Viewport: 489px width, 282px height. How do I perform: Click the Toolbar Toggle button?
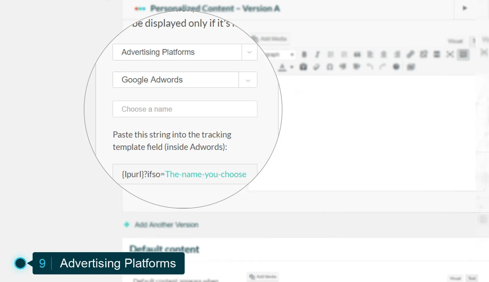[463, 54]
